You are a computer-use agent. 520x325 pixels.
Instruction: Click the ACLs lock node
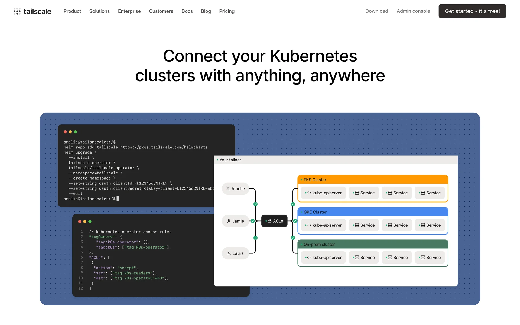274,221
